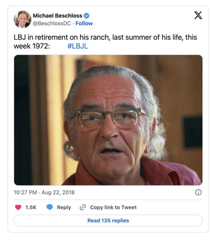Open the #LBJL hashtag

(78, 46)
